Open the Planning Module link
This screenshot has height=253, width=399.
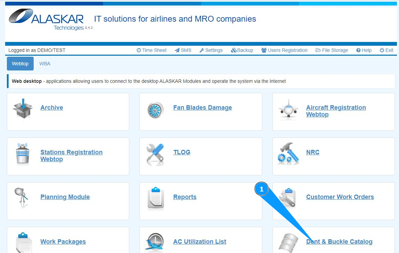click(65, 197)
